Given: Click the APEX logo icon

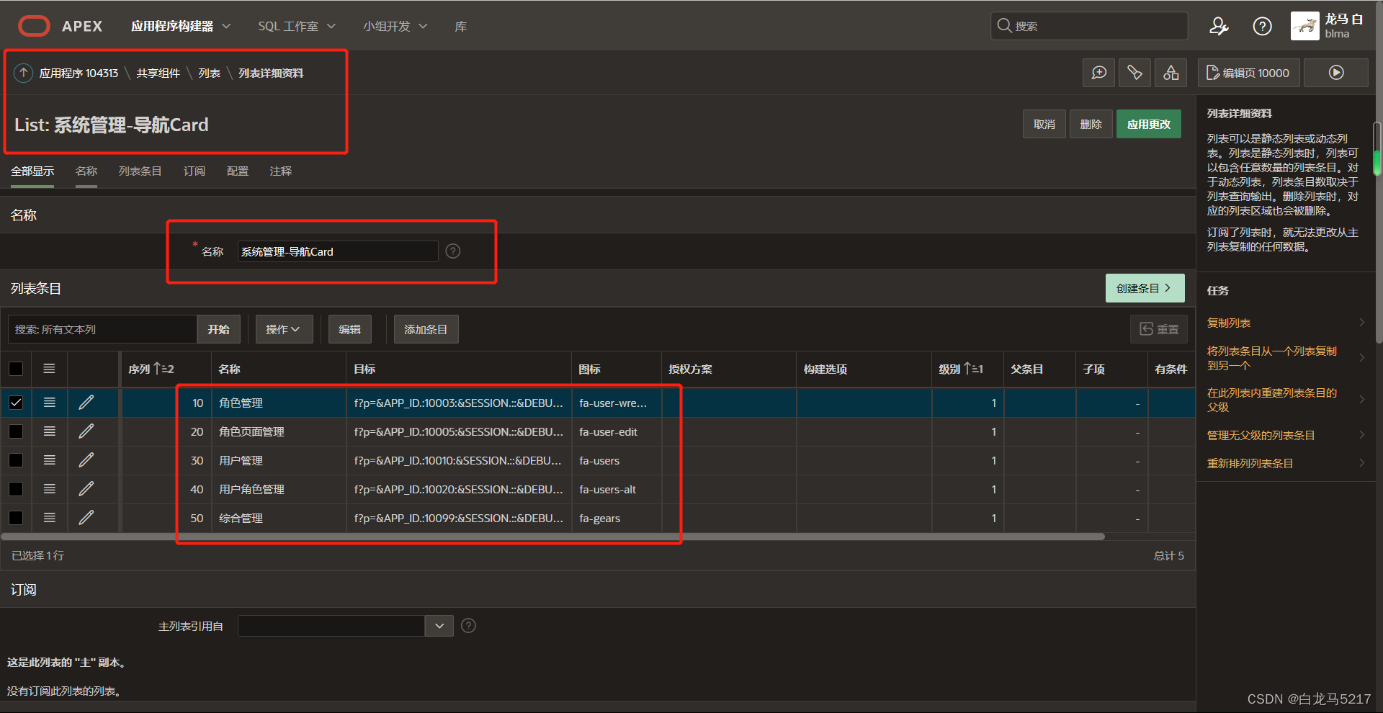Looking at the screenshot, I should 34,27.
